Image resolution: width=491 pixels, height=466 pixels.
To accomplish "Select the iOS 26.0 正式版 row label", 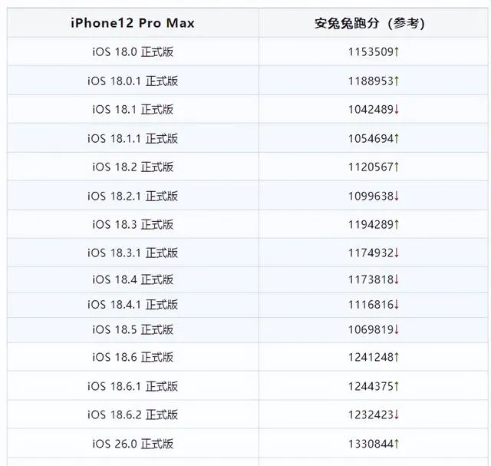I will click(x=133, y=444).
